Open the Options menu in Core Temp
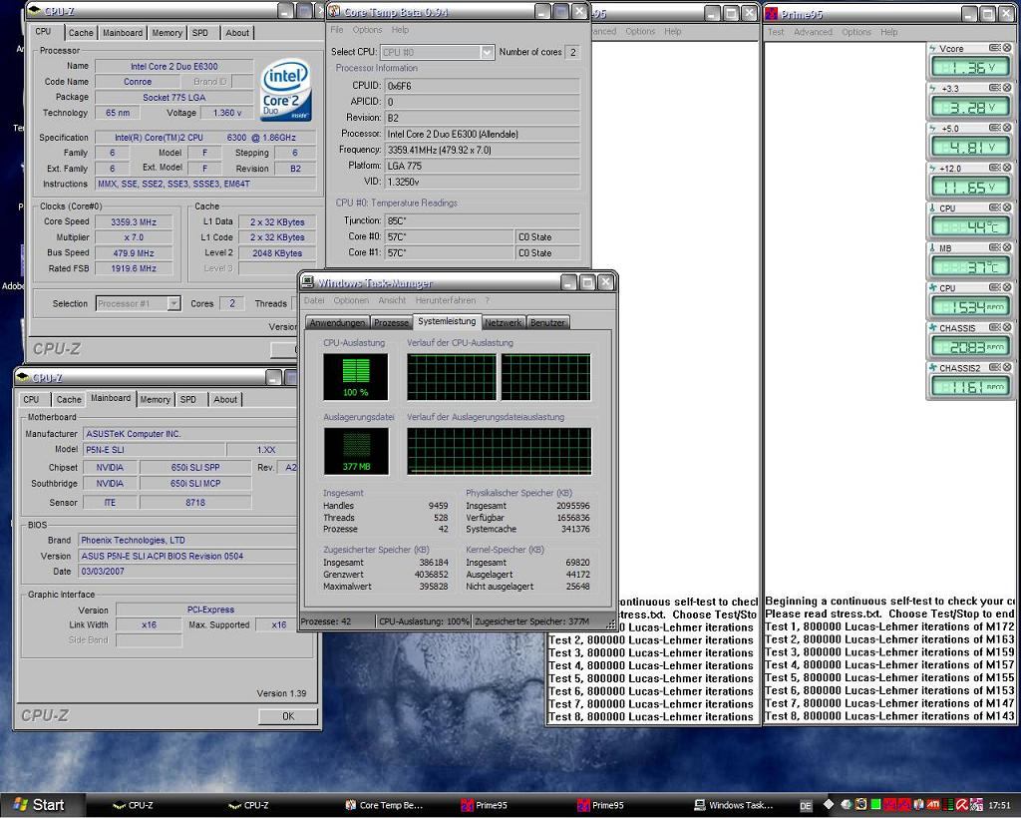This screenshot has height=818, width=1021. pyautogui.click(x=367, y=30)
